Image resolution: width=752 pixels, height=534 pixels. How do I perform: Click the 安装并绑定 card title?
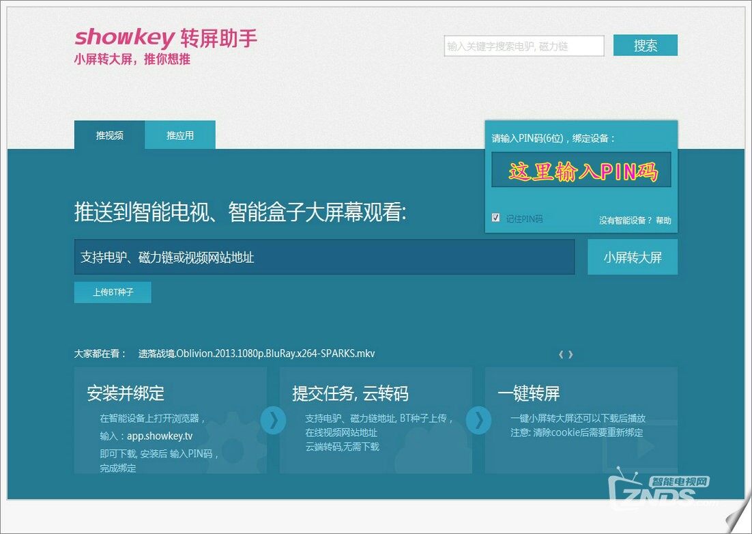tap(126, 393)
